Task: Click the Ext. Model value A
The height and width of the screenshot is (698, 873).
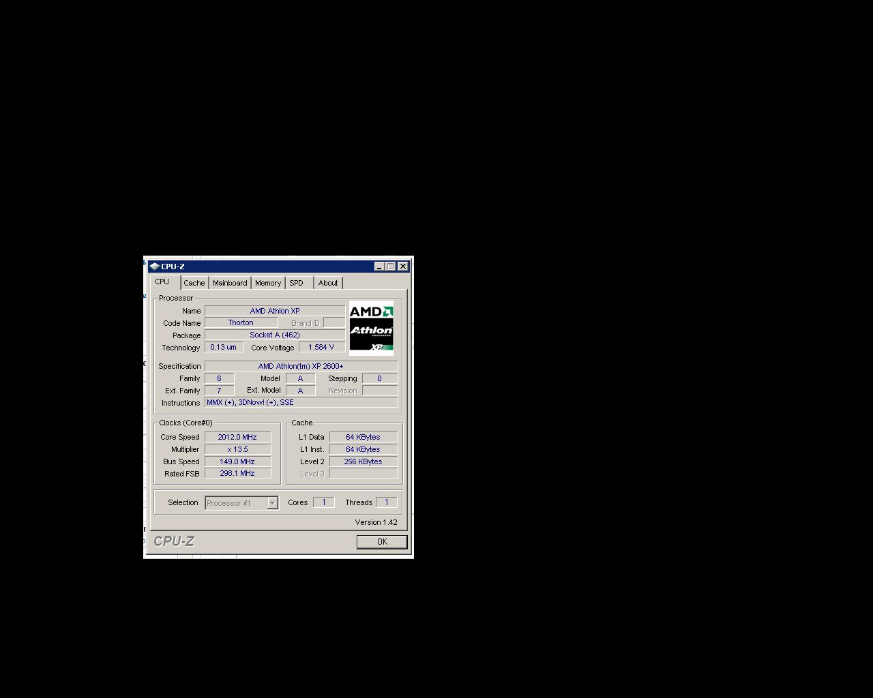Action: (300, 391)
